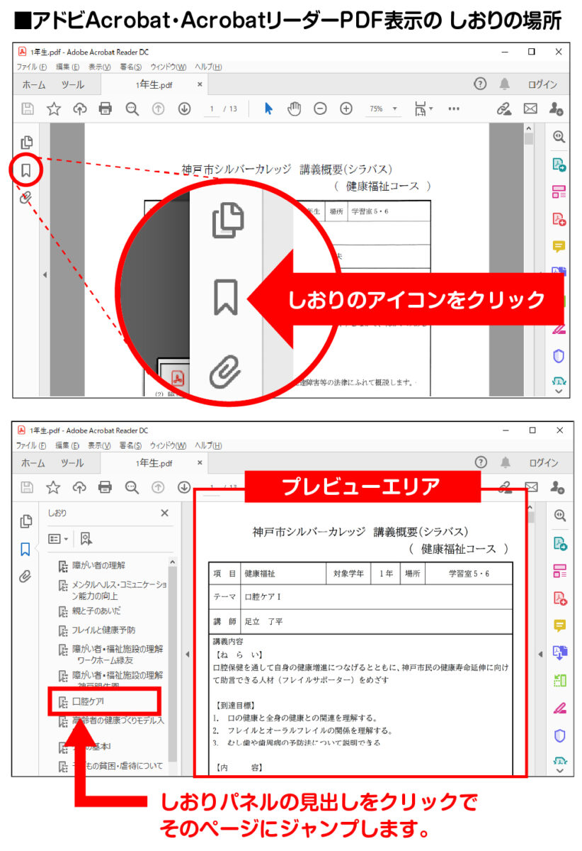Open attachments paperclip in upper window sidebar
The image size is (582, 851).
point(26,198)
